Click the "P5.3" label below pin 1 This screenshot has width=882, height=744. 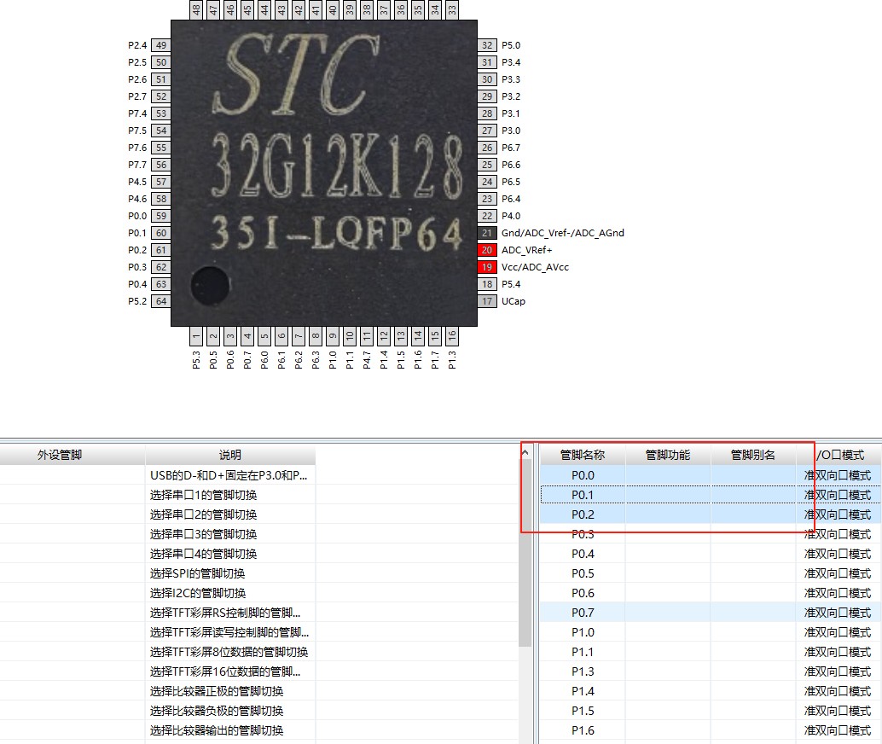pyautogui.click(x=195, y=359)
